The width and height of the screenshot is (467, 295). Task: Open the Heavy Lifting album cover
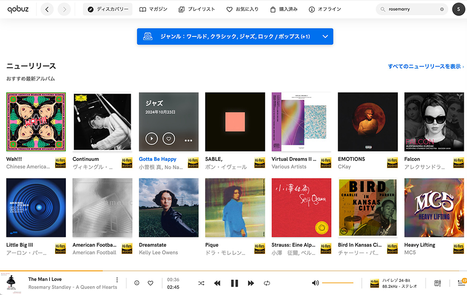click(434, 208)
